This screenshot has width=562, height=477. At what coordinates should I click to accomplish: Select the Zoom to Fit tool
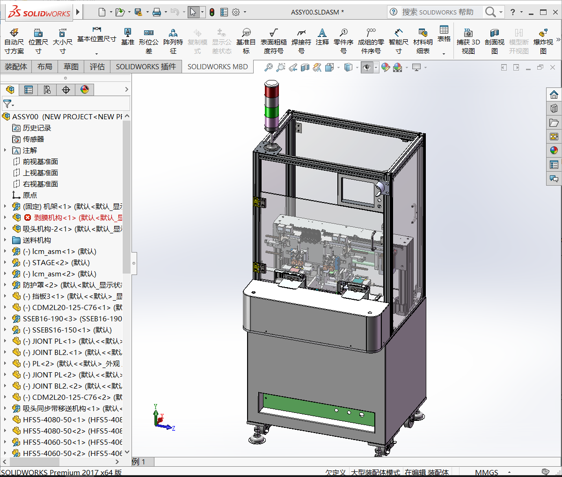[267, 67]
